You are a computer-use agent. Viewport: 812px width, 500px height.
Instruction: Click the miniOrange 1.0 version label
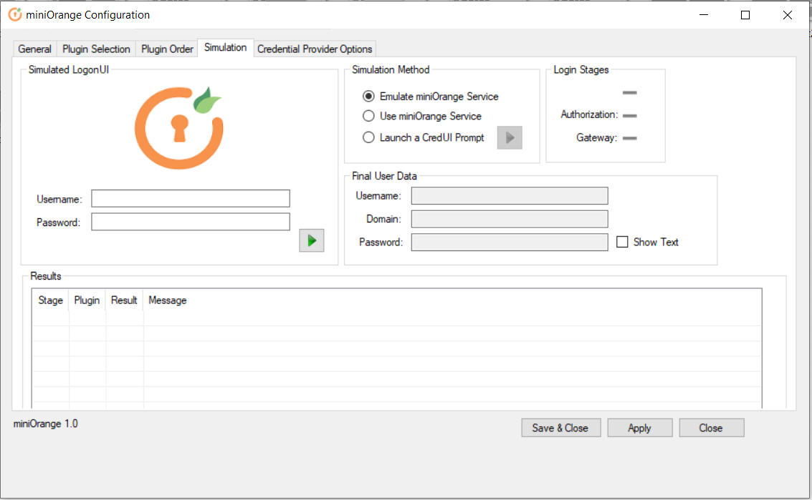point(46,424)
